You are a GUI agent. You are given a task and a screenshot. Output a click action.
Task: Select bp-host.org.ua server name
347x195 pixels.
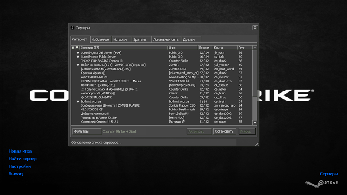point(91,101)
